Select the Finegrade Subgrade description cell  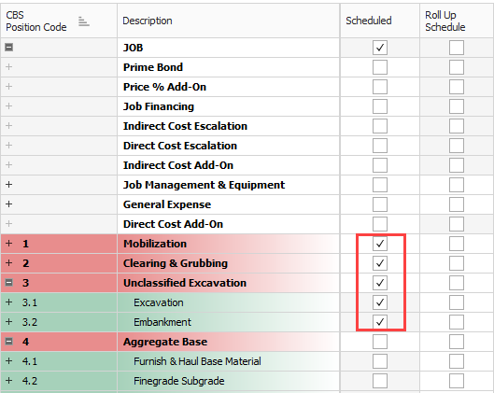click(x=229, y=381)
